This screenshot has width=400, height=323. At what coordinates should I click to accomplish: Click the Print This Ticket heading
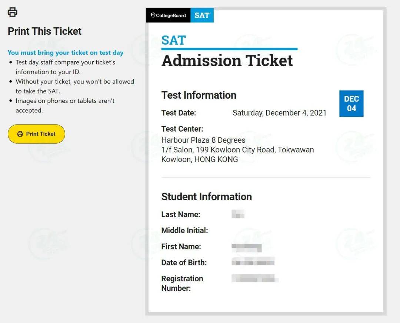[x=44, y=31]
